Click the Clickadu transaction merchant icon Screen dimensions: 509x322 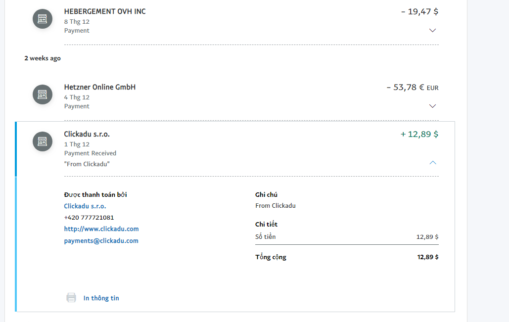coord(43,141)
